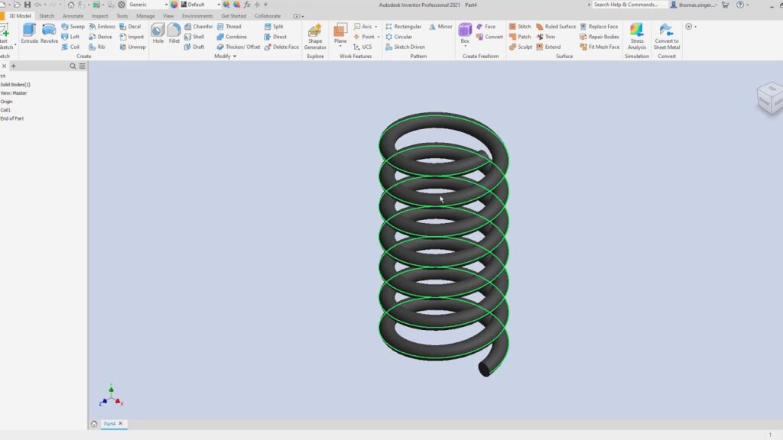783x440 pixels.
Task: Open the Shape Generator
Action: [x=315, y=37]
